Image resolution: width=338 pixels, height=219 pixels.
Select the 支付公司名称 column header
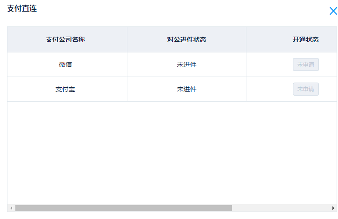click(65, 39)
